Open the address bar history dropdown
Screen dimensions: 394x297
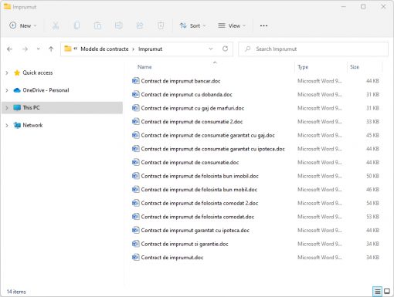click(x=211, y=49)
